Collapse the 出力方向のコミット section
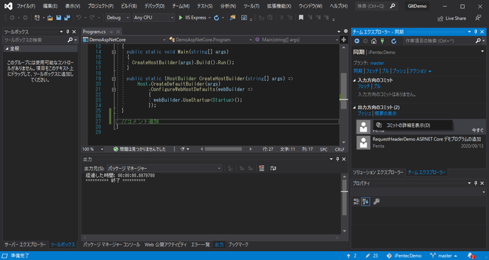Screen dimensions: 489x260 pyautogui.click(x=355, y=107)
